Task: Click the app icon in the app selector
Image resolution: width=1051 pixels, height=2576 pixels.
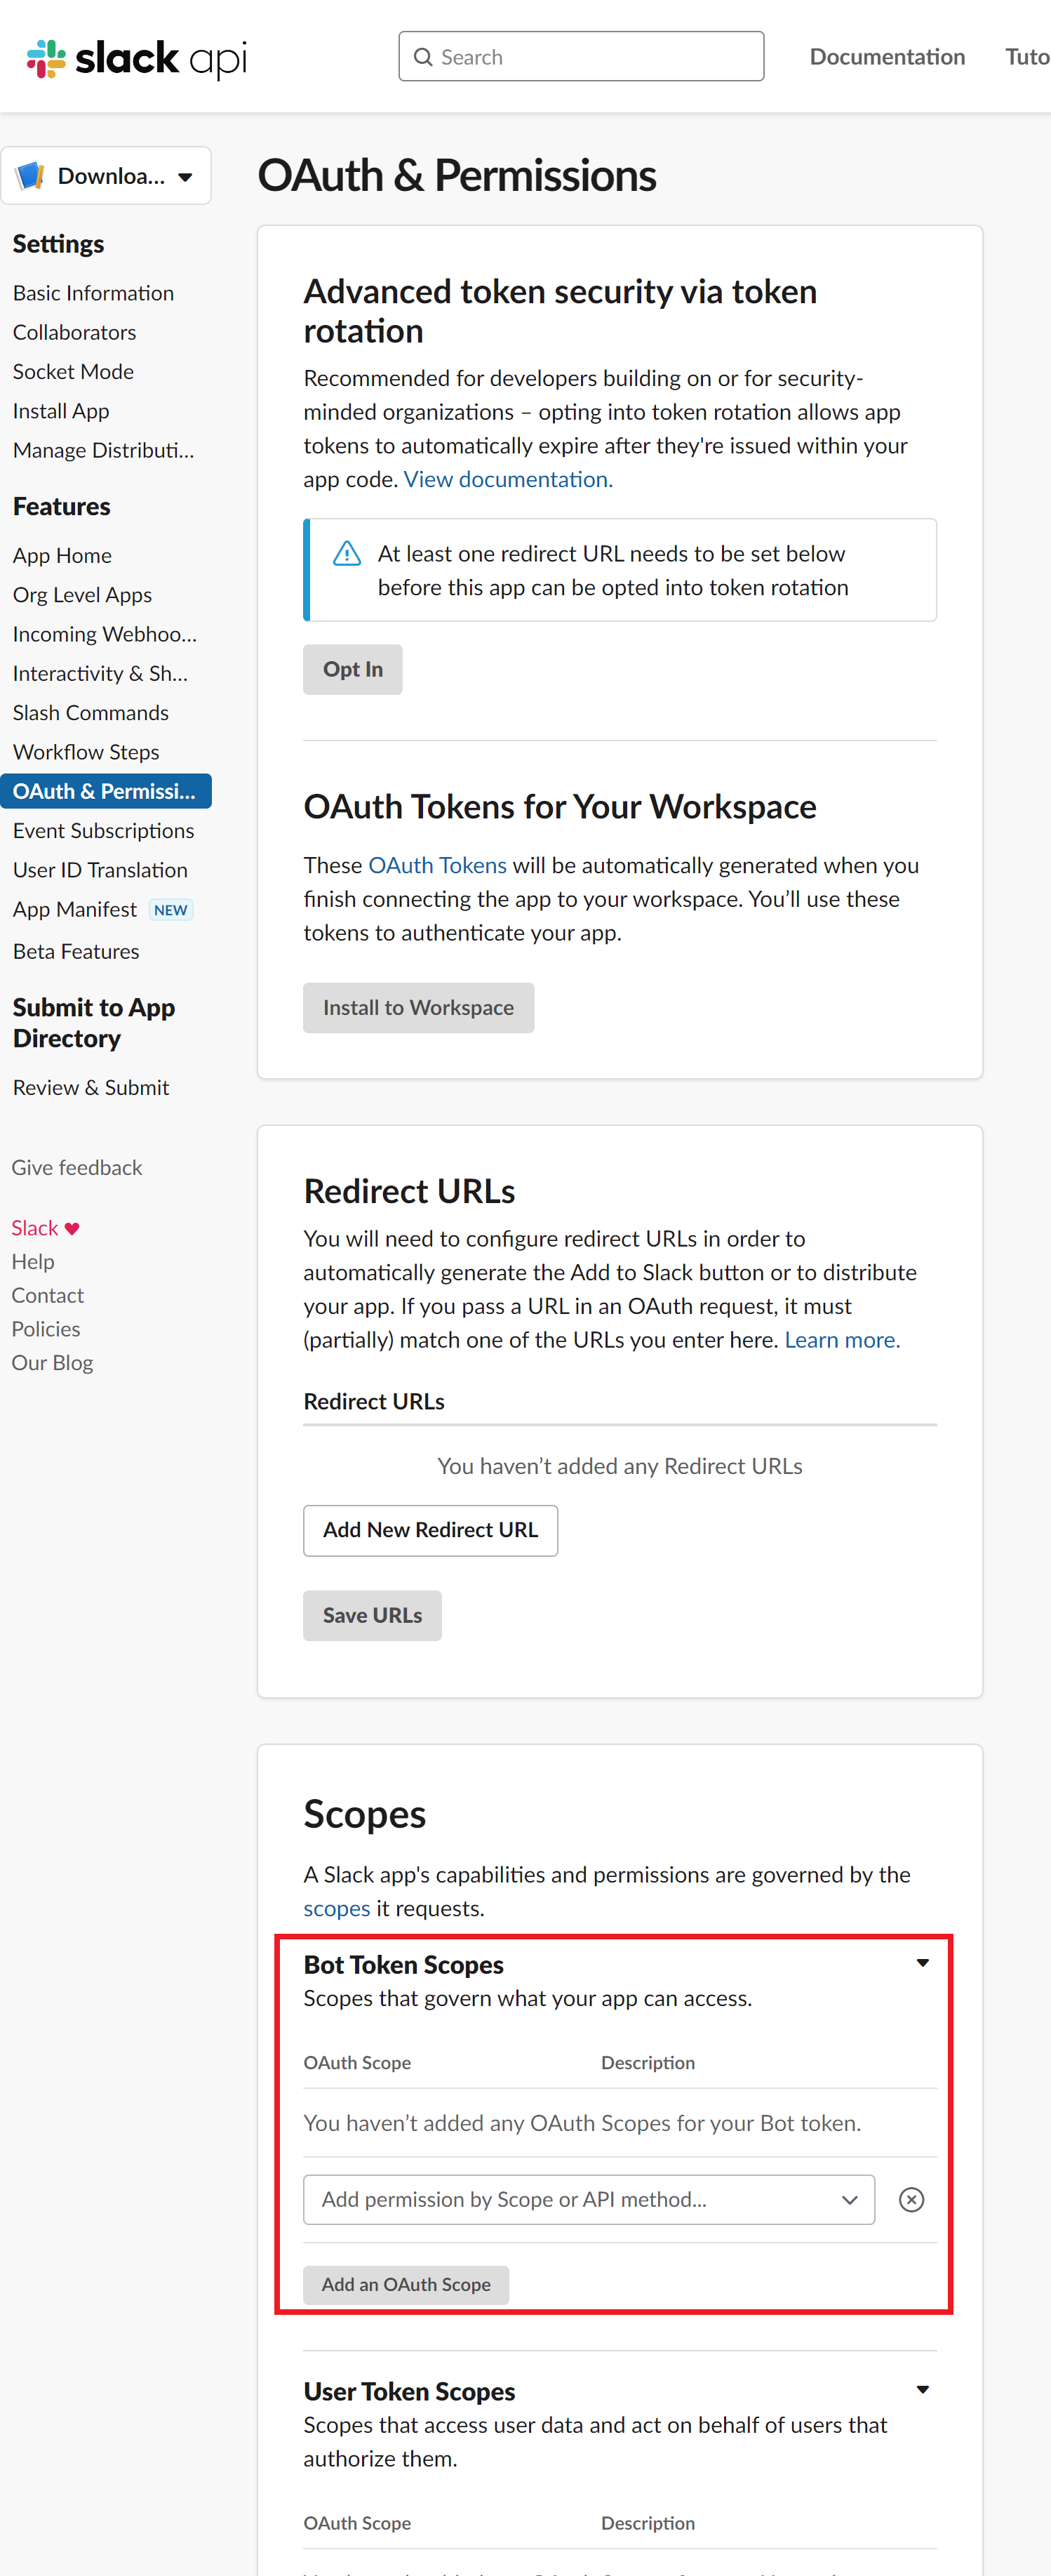Action: [31, 176]
